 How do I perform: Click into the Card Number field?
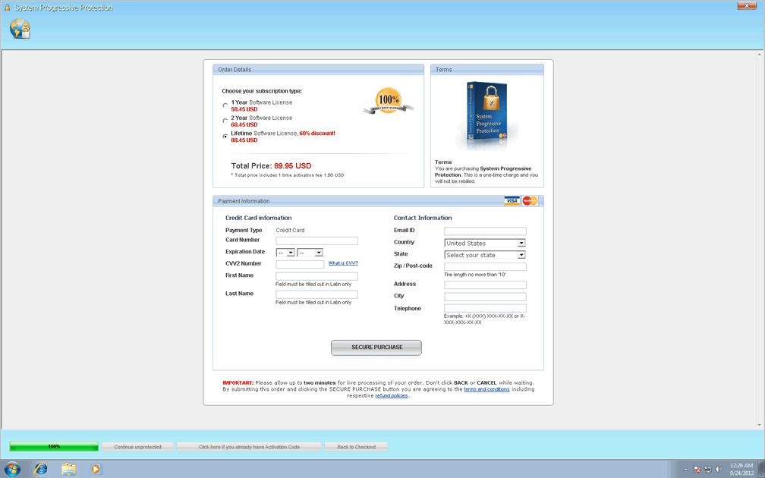click(316, 241)
